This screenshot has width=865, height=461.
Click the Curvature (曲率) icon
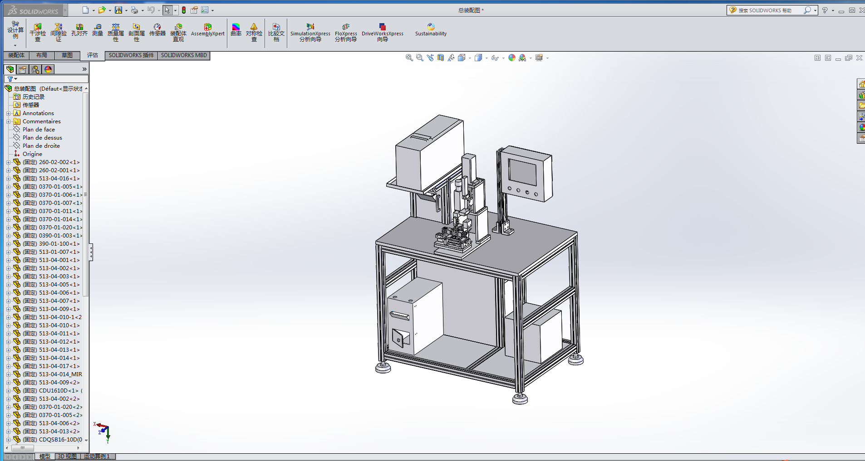pyautogui.click(x=236, y=30)
